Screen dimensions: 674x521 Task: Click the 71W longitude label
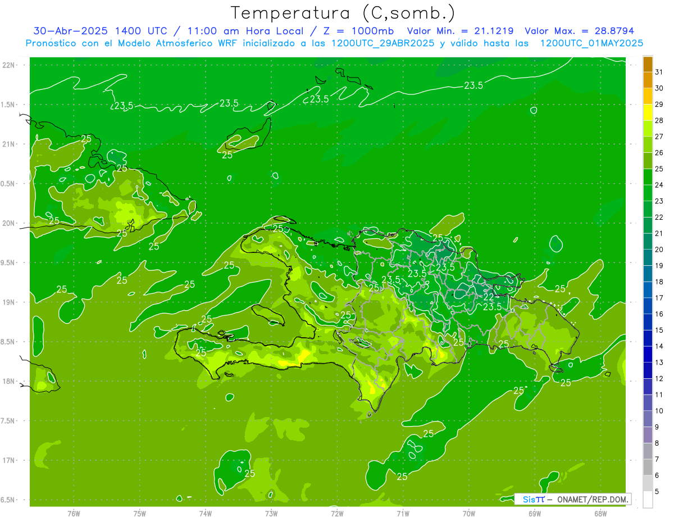403,514
